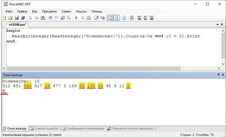Click the Step Into debug icon

pyautogui.click(x=102, y=18)
